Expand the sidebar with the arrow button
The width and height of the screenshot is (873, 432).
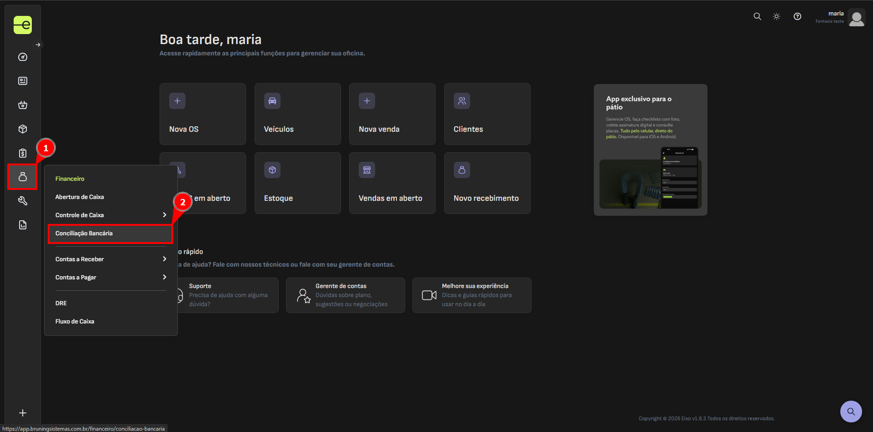click(38, 45)
